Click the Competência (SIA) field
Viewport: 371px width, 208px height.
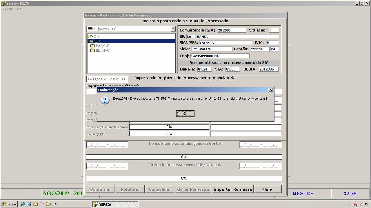pyautogui.click(x=232, y=30)
